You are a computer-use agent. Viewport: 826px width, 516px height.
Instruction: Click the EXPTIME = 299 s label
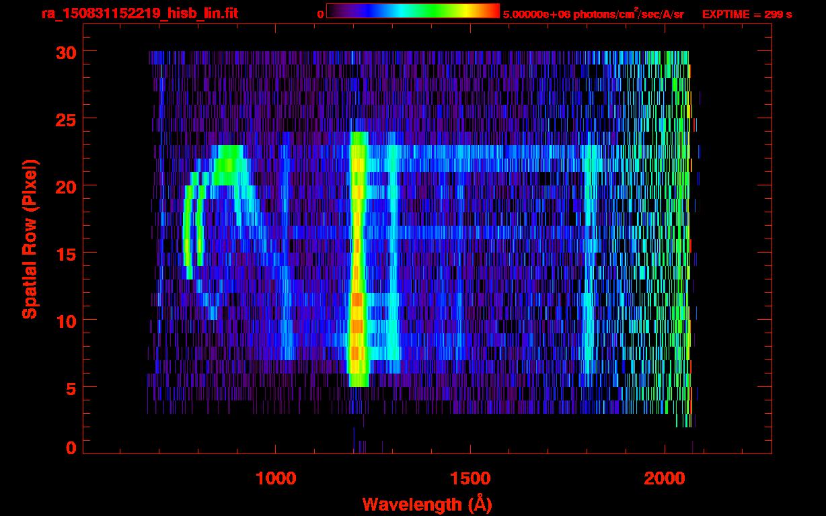(747, 14)
